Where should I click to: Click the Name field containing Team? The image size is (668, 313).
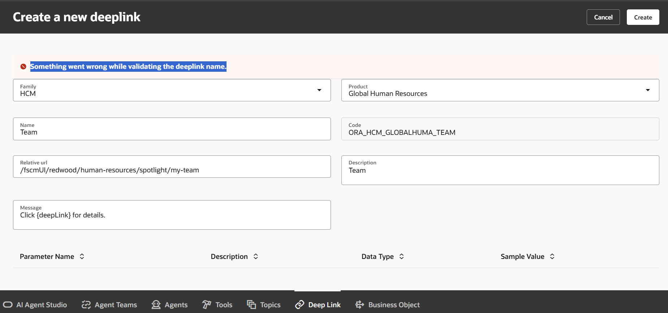tap(172, 129)
